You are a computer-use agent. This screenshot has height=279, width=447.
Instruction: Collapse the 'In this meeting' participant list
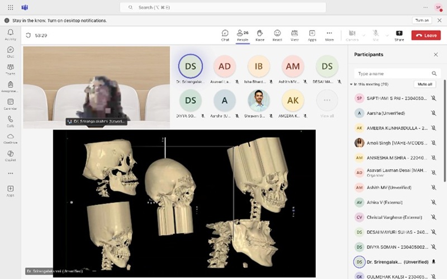coord(351,84)
